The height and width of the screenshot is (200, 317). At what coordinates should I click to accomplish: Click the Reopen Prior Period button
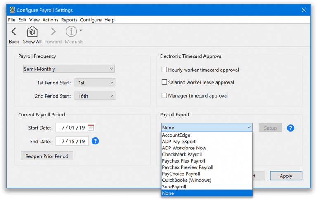(x=47, y=156)
